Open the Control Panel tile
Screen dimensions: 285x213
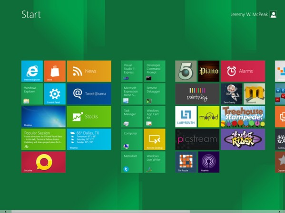(55, 94)
